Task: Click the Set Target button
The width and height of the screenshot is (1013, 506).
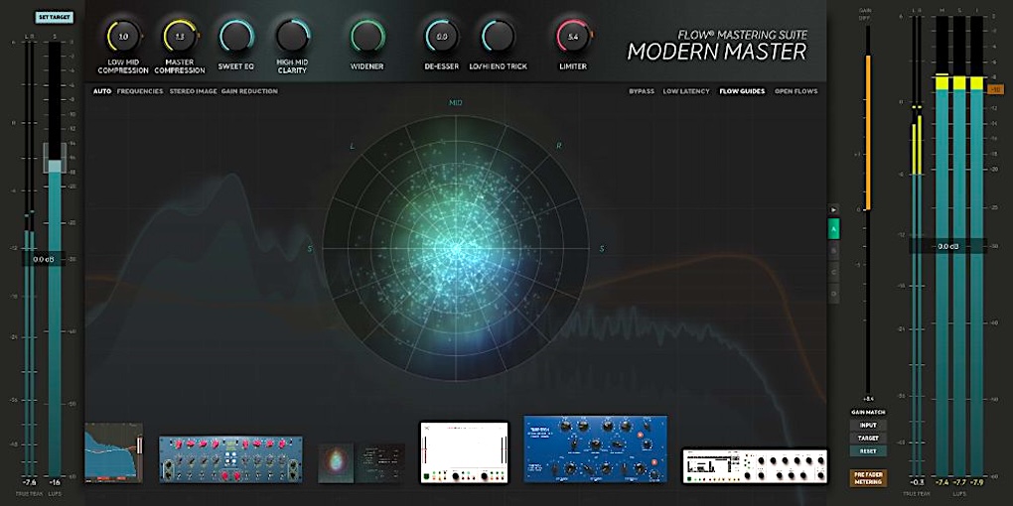Action: coord(55,18)
